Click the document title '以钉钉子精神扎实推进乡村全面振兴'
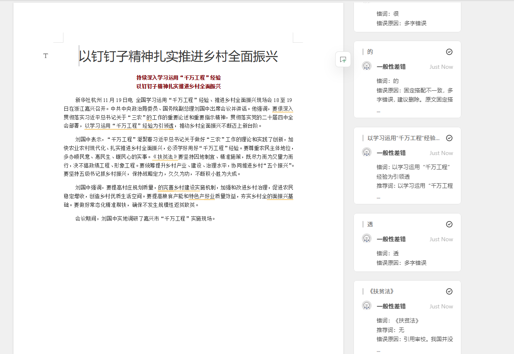514x354 pixels. coord(178,56)
